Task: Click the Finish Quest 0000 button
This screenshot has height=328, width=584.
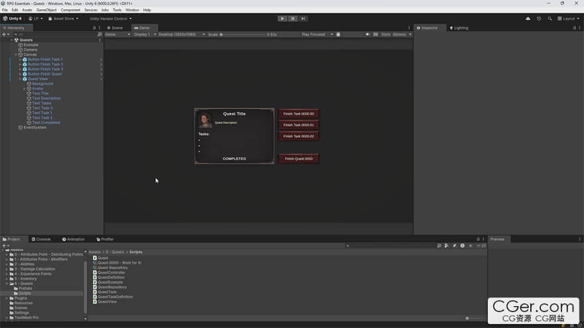Action: [299, 159]
